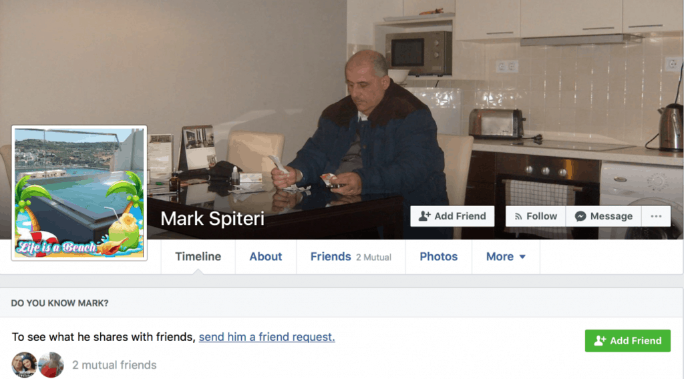Open the More tab menu
This screenshot has height=379, width=684.
coord(506,257)
